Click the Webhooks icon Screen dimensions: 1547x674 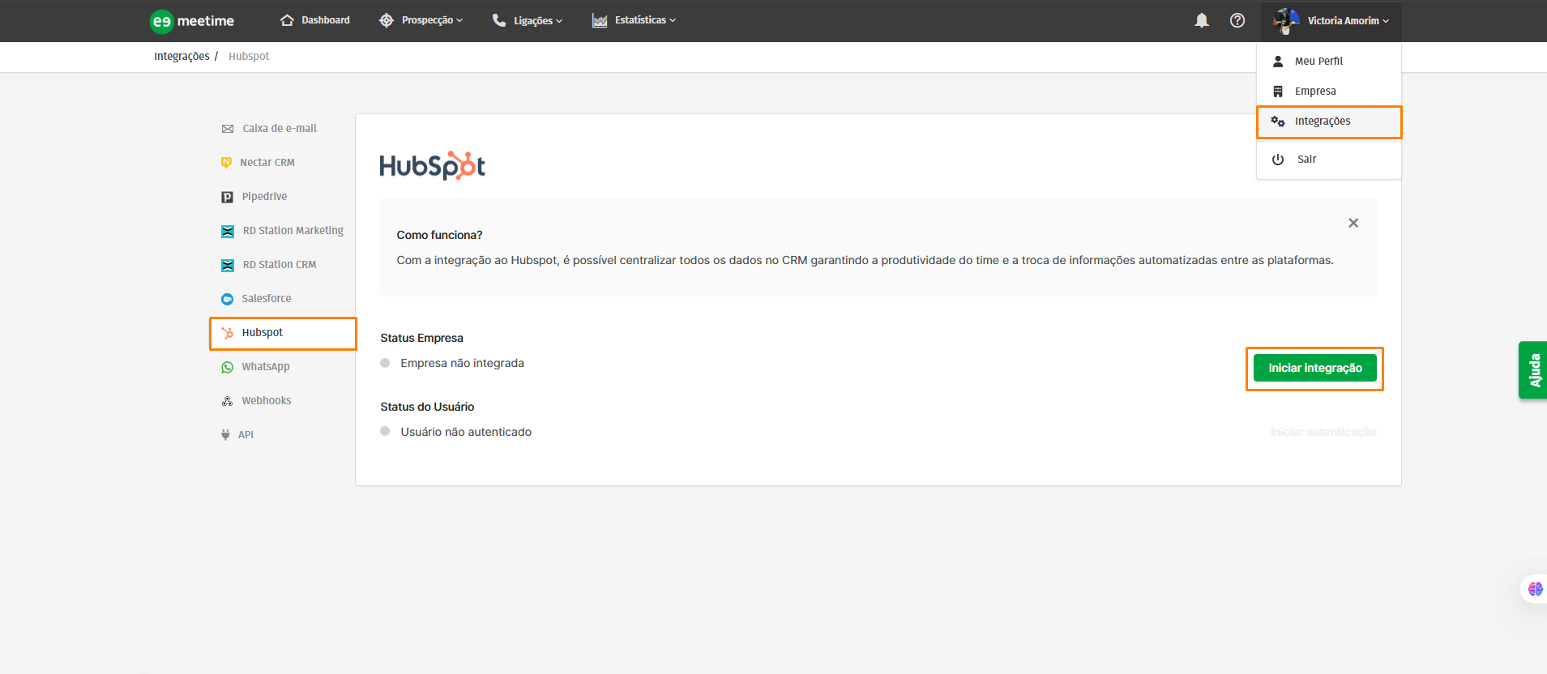(227, 401)
